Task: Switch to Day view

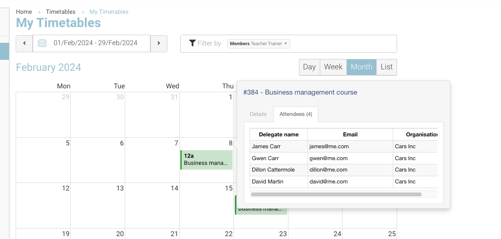Action: pos(309,67)
